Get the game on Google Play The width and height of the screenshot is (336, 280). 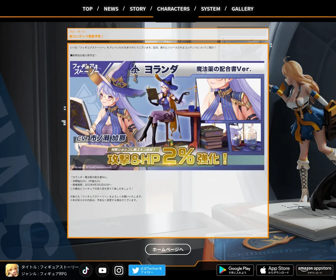tap(235, 270)
